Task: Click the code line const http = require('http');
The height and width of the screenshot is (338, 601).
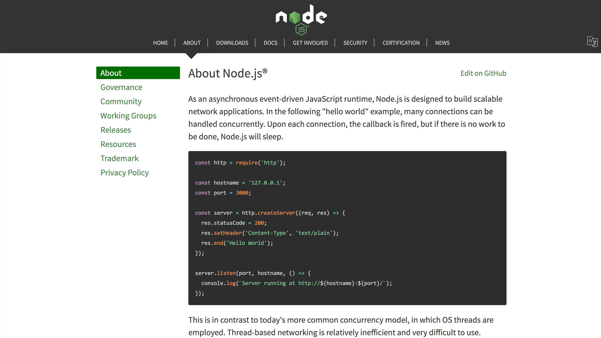Action: [240, 163]
